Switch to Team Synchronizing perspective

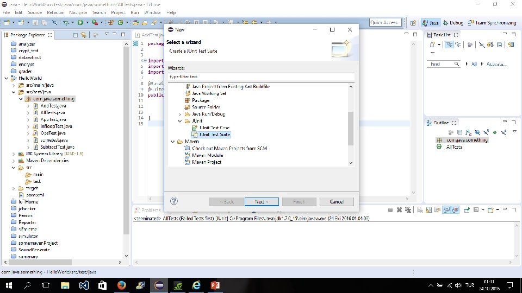[x=492, y=23]
